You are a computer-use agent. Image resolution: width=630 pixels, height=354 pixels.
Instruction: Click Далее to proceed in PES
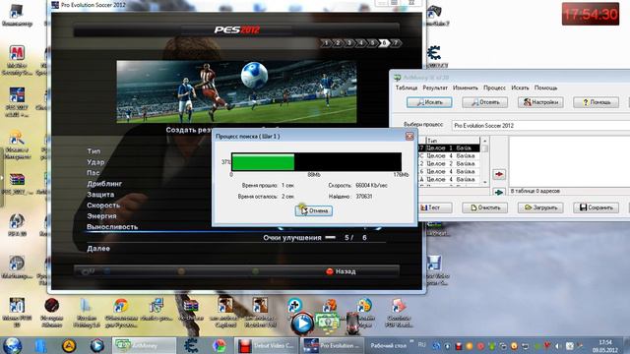click(x=98, y=249)
